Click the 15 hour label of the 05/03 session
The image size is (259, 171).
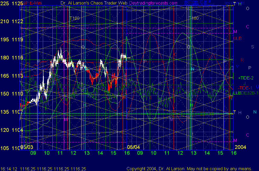coord(113,153)
